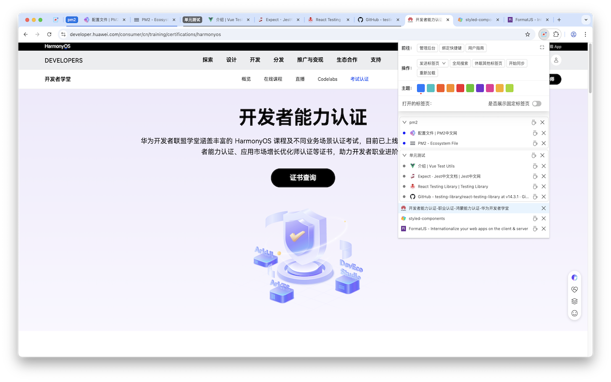Click the 开始同步 button

point(516,63)
